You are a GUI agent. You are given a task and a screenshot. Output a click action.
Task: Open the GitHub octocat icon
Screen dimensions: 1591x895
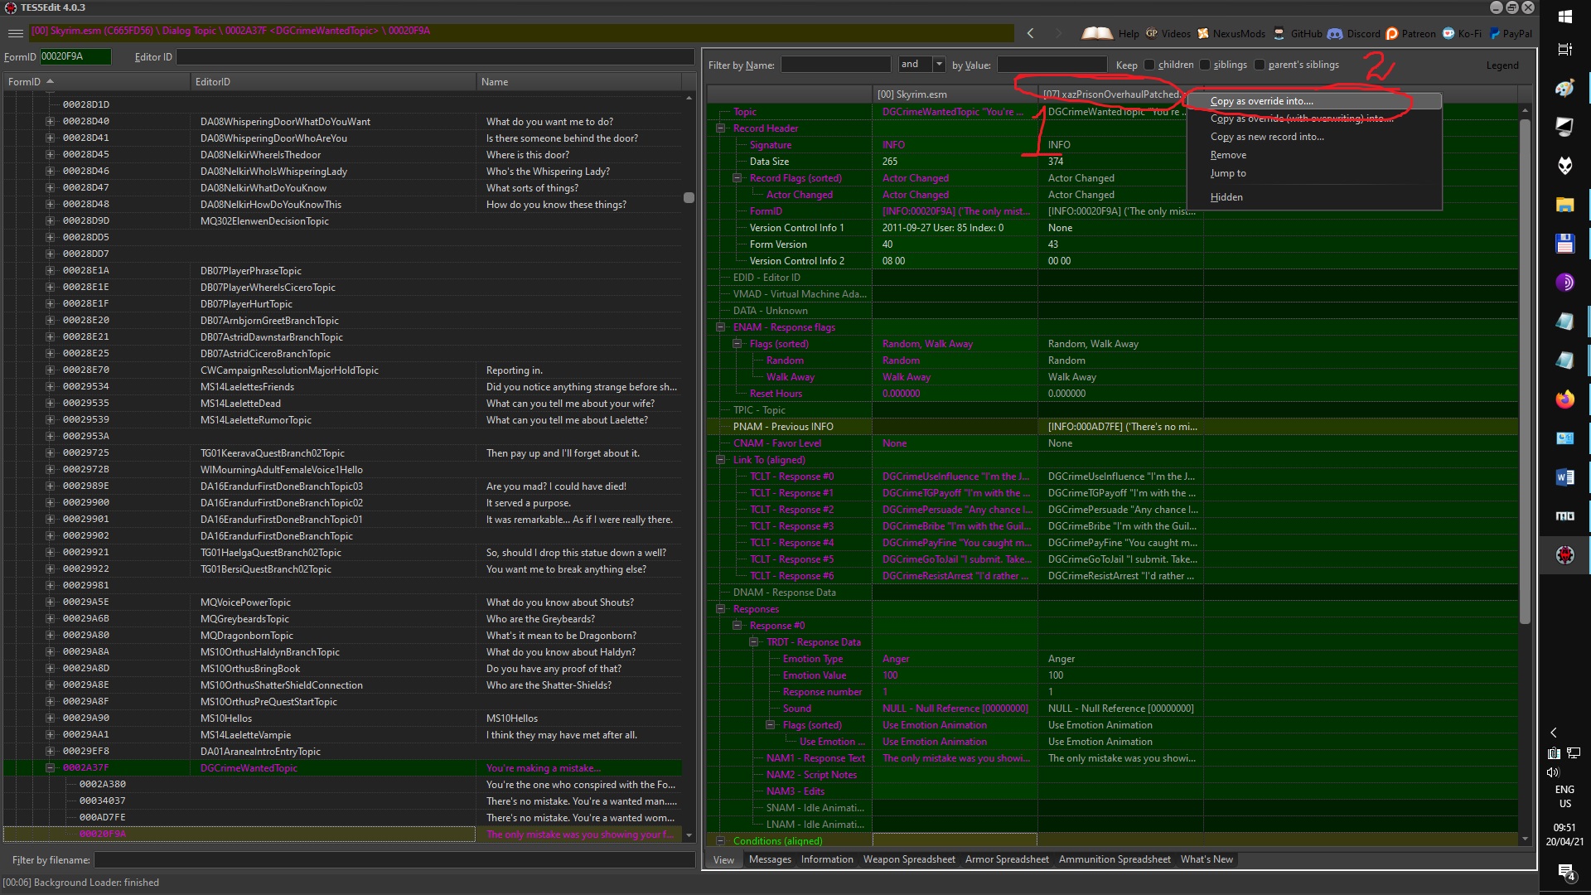pos(1279,33)
